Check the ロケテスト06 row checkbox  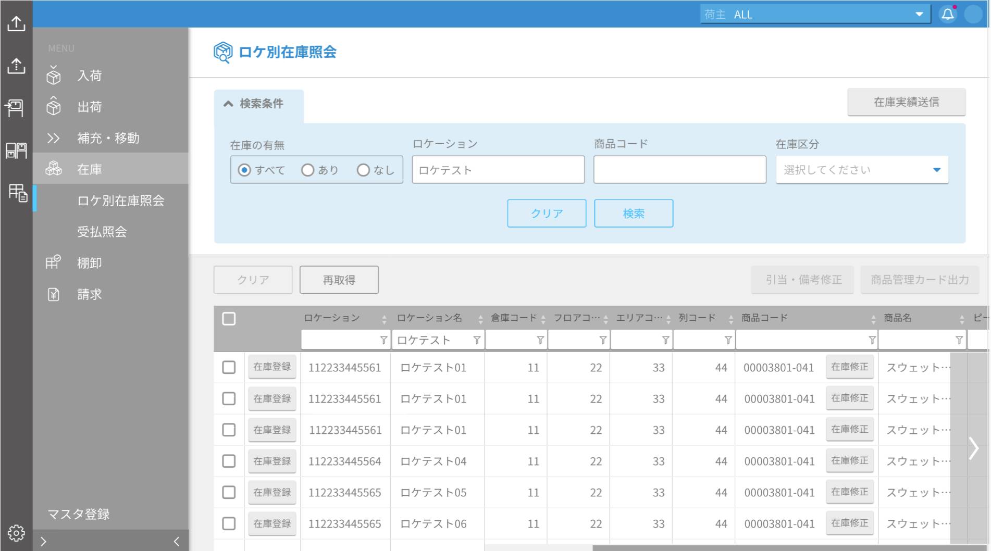pos(229,524)
